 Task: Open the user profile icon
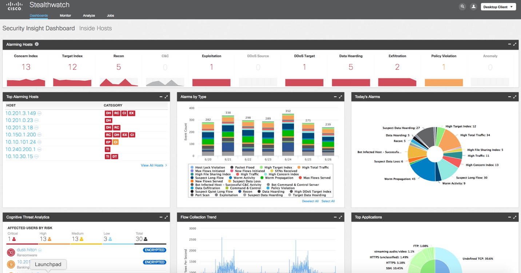(x=473, y=7)
